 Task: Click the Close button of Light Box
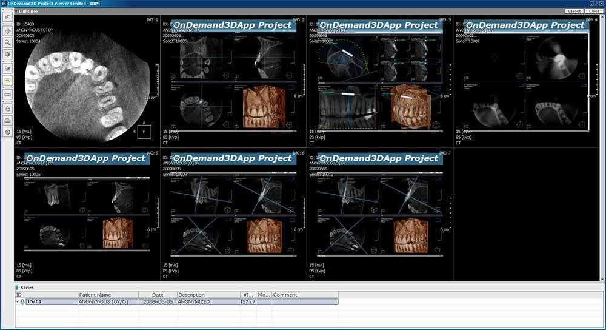594,11
